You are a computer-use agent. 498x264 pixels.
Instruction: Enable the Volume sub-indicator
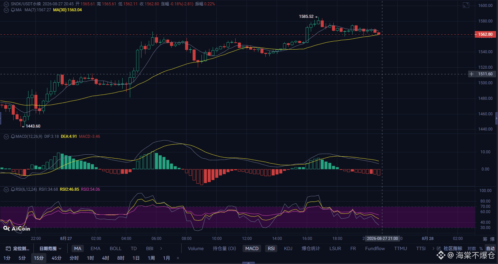coord(195,248)
